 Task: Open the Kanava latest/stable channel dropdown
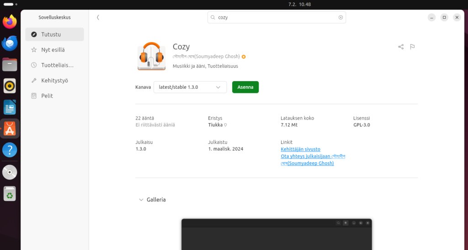click(x=190, y=87)
